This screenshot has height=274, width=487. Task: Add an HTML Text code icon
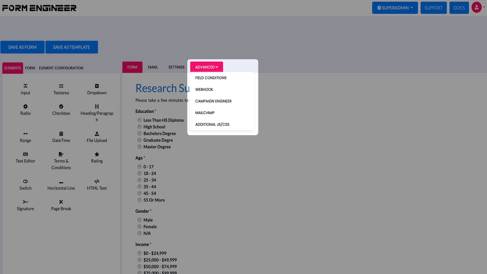point(97,181)
